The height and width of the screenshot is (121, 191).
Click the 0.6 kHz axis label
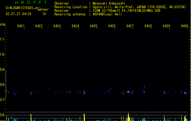tap(2, 115)
